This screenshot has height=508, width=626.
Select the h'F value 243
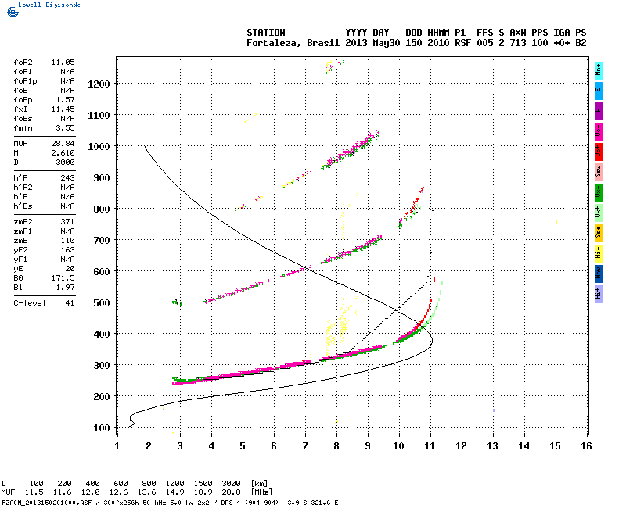[67, 178]
